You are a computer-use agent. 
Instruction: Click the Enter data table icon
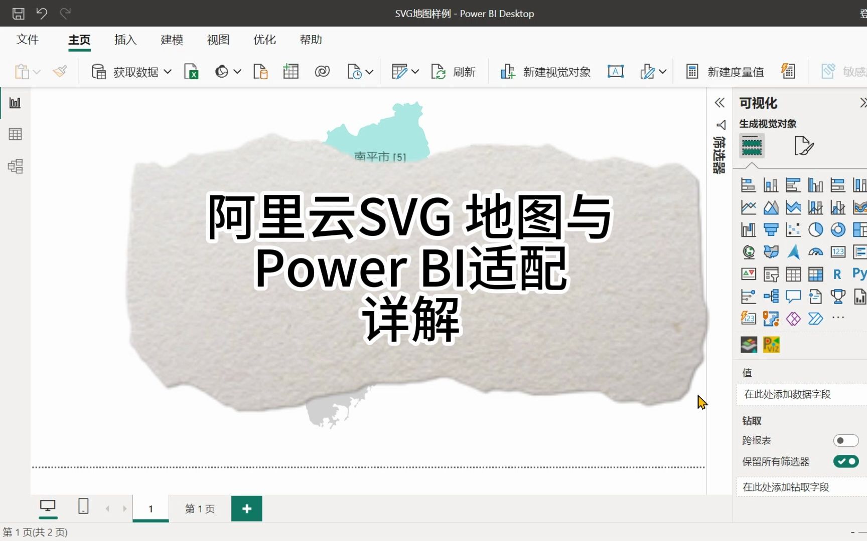pyautogui.click(x=291, y=72)
